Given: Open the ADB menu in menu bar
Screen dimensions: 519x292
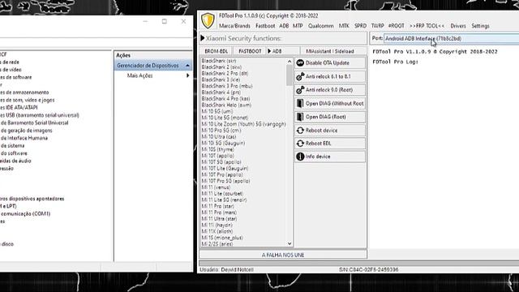Looking at the screenshot, I should 284,26.
